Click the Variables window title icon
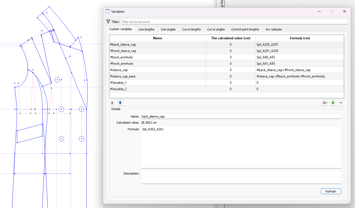This screenshot has width=355, height=208. 107,11
